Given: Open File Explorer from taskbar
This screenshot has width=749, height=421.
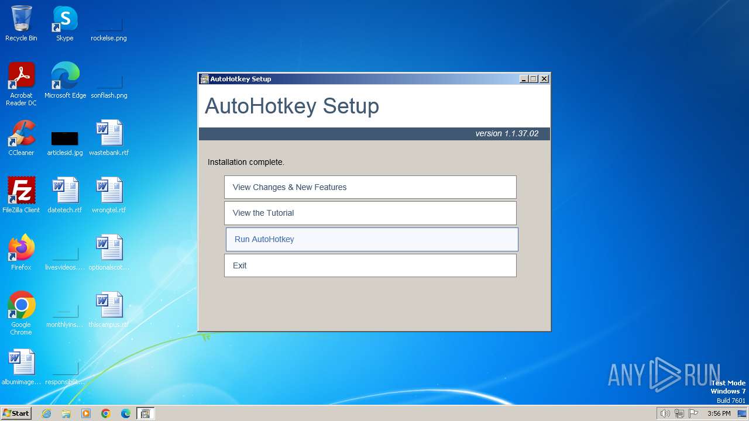Looking at the screenshot, I should (66, 413).
